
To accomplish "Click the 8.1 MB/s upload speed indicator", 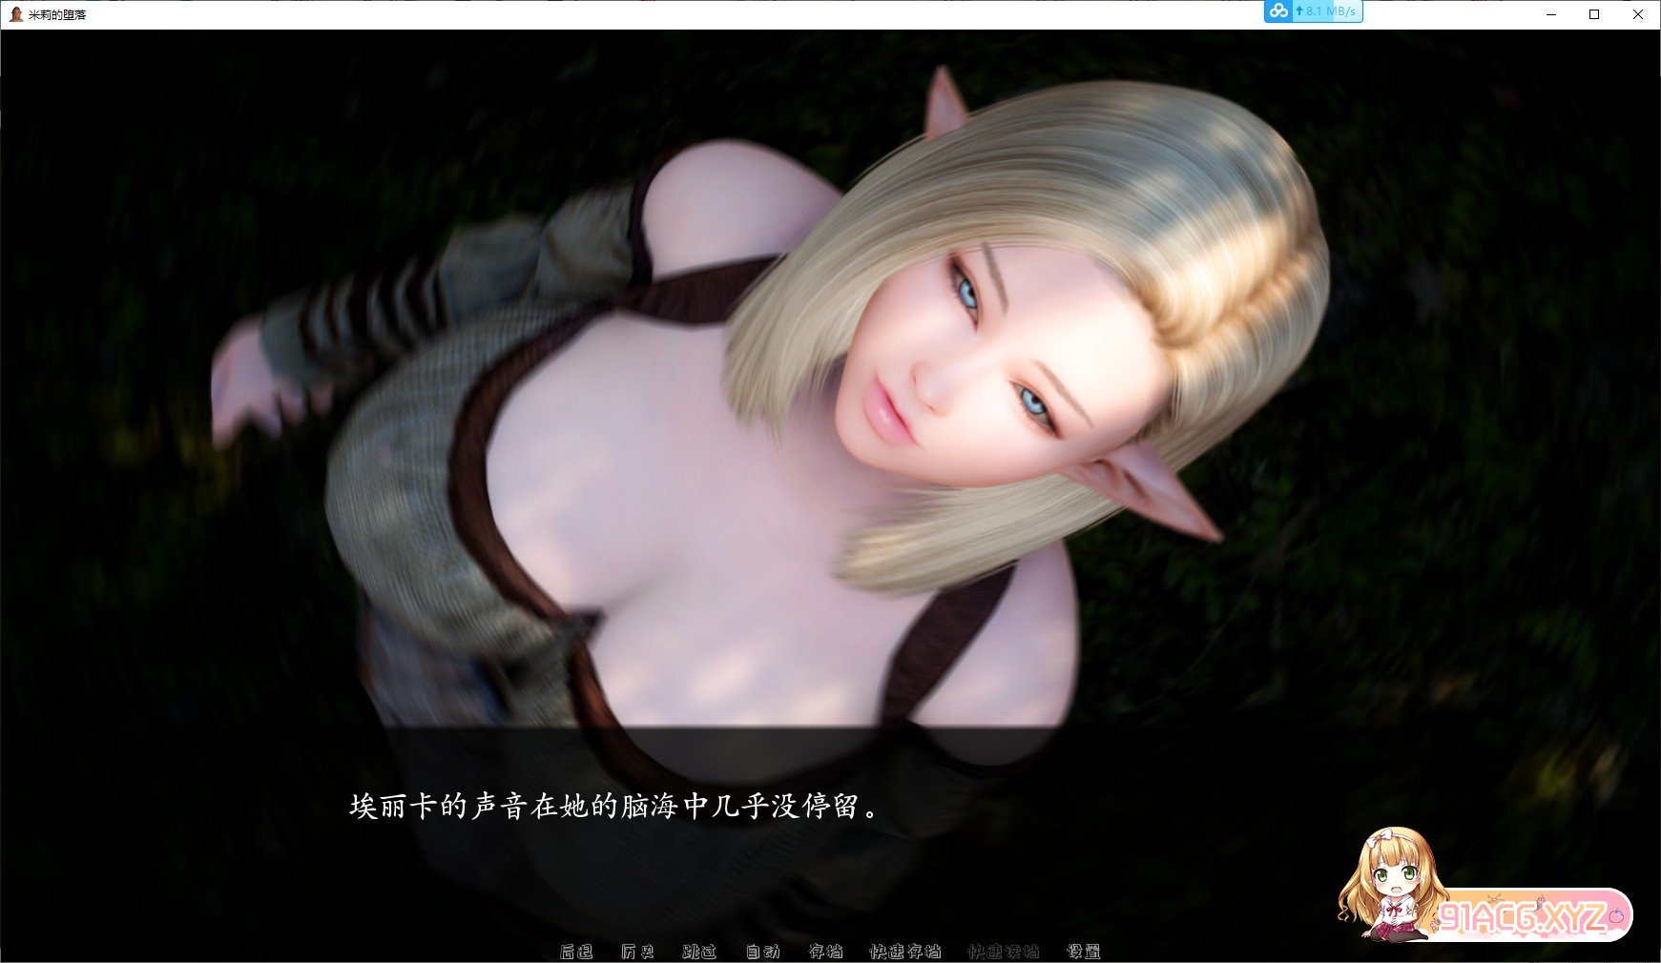I will click(x=1328, y=11).
